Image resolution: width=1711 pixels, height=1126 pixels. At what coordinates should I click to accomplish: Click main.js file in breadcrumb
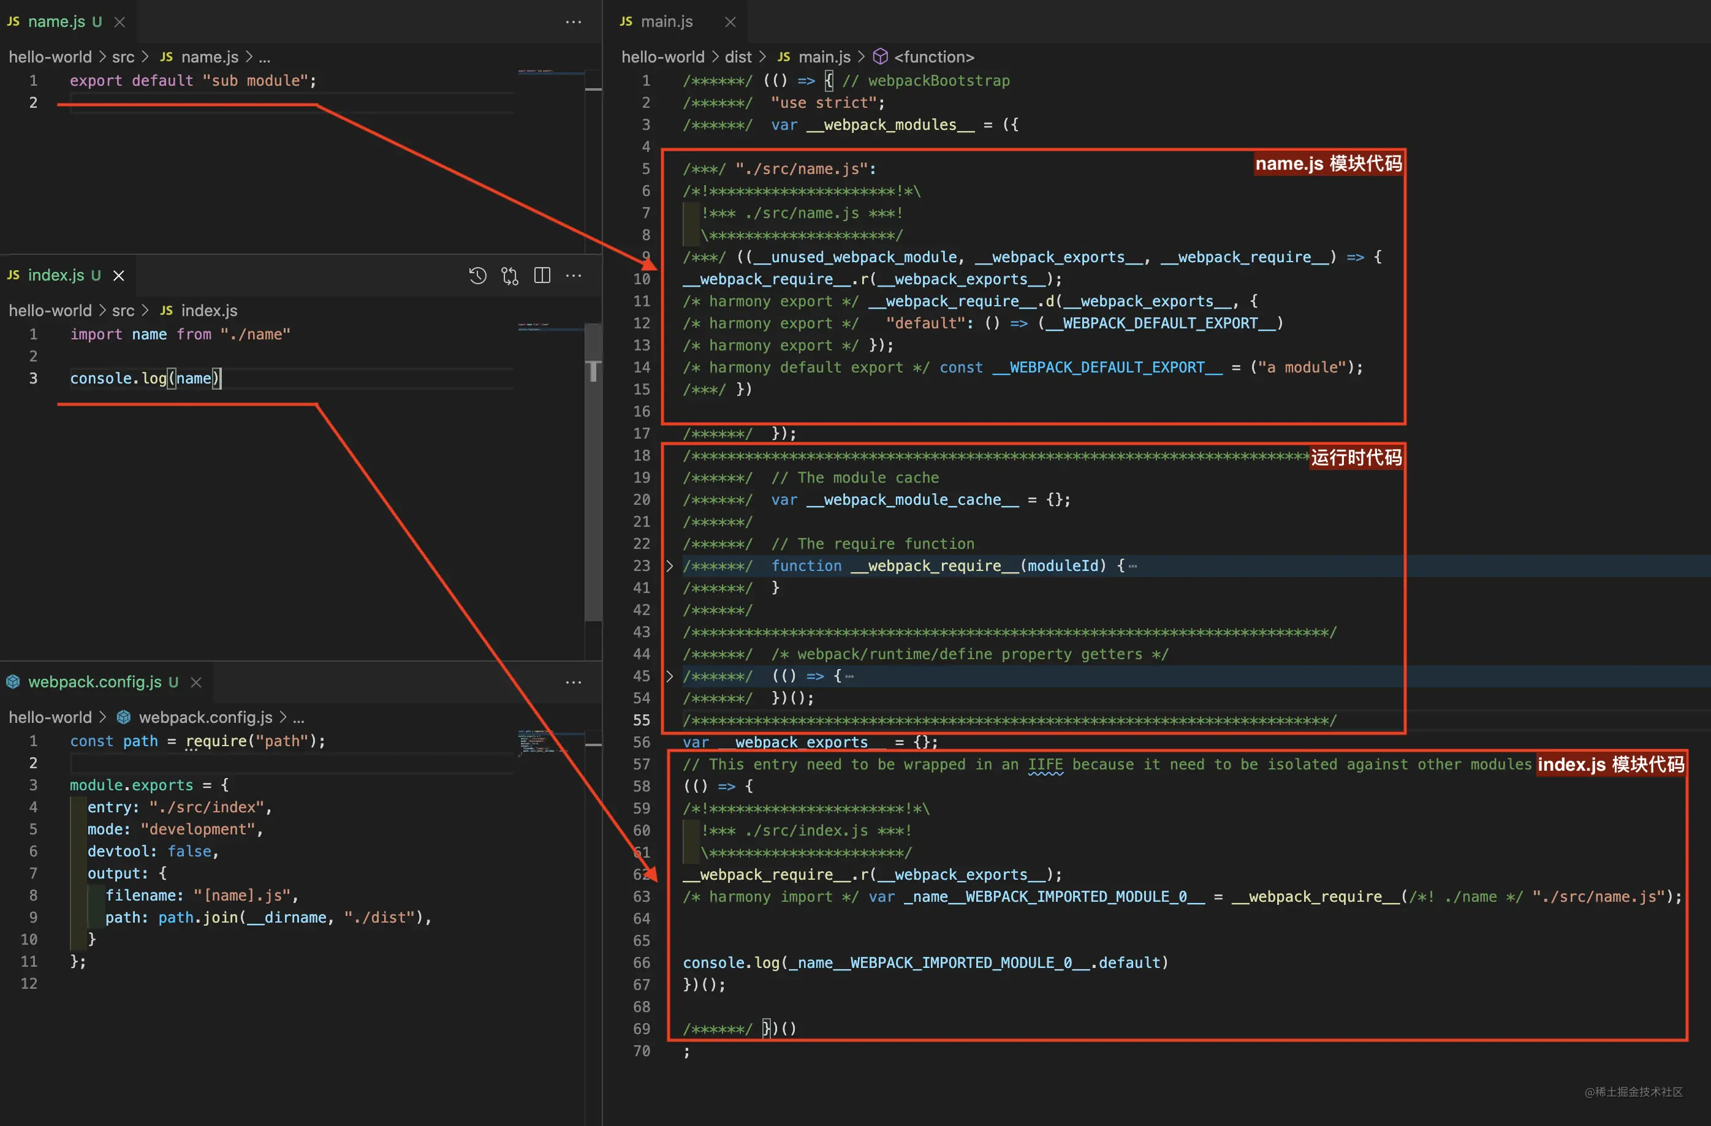[x=814, y=57]
